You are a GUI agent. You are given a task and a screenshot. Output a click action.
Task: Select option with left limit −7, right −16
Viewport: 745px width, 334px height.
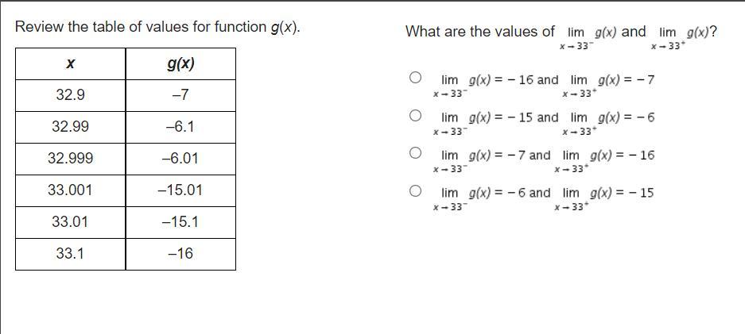pyautogui.click(x=415, y=153)
